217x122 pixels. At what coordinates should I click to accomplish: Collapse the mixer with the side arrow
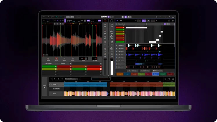[108, 47]
